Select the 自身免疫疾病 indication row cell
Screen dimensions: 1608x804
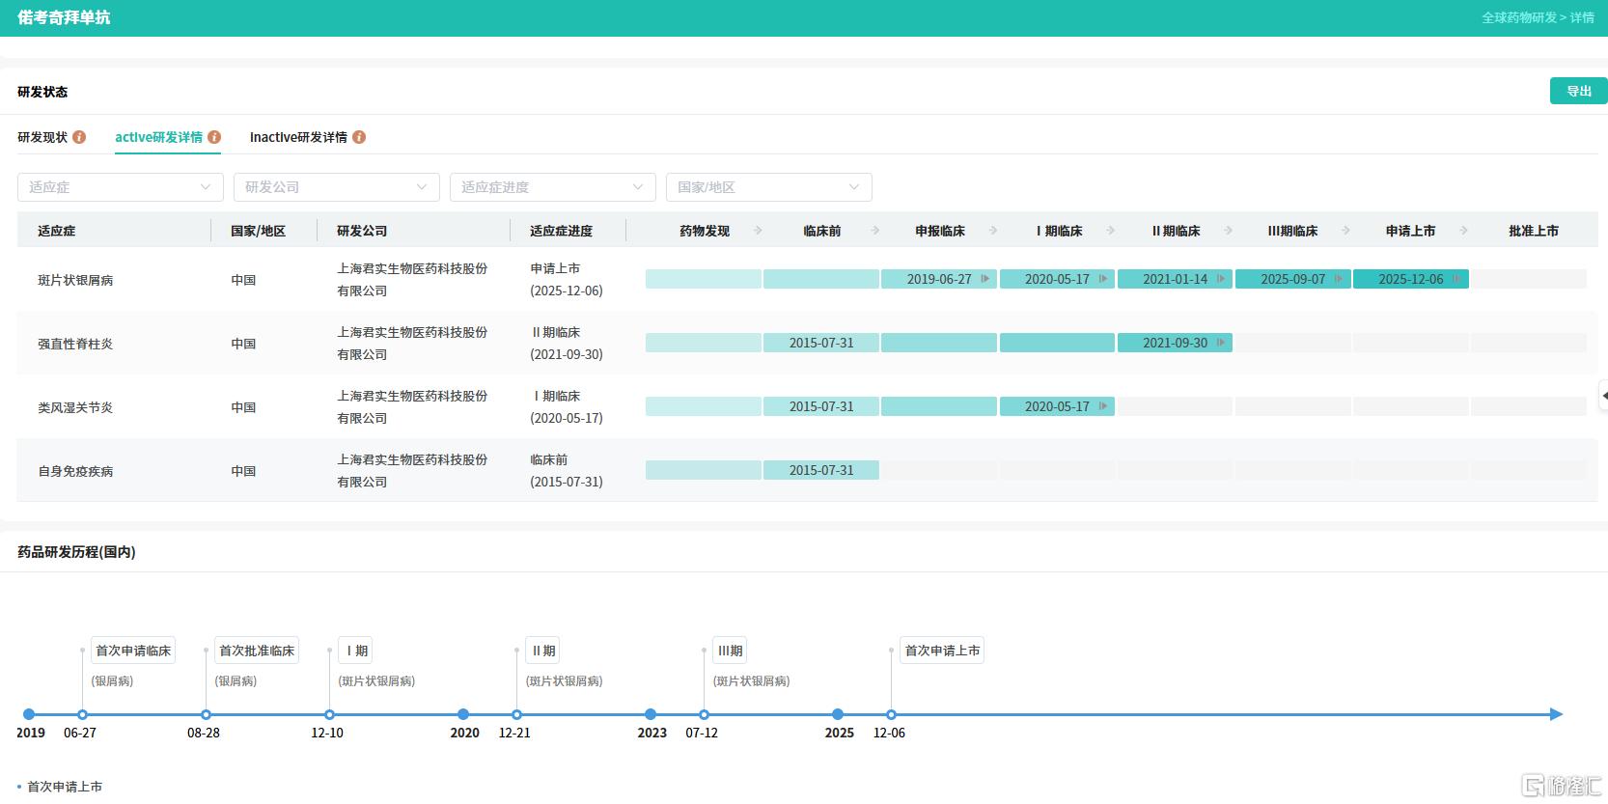(75, 471)
